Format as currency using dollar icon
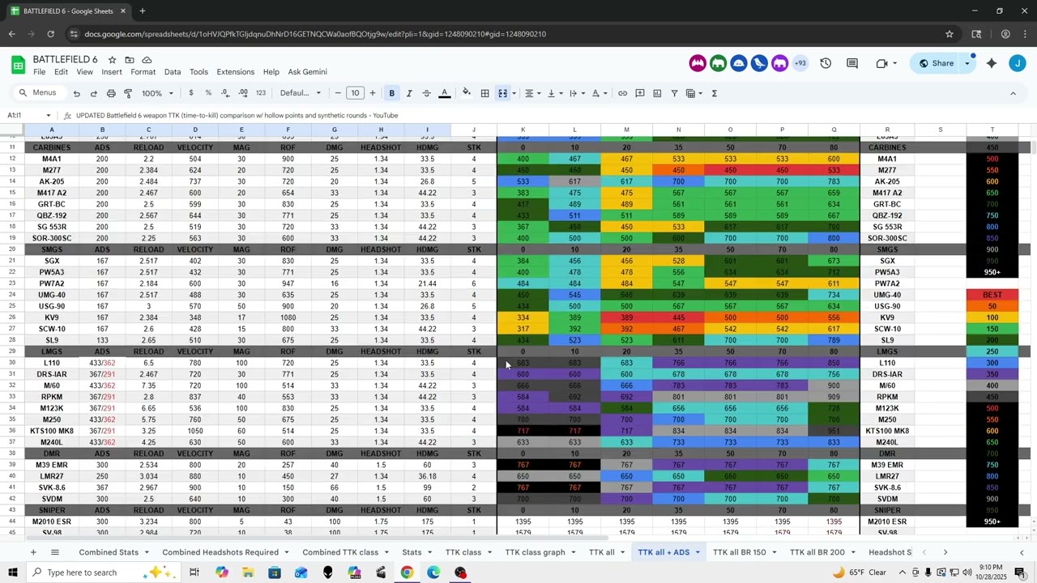This screenshot has width=1037, height=583. (x=191, y=93)
